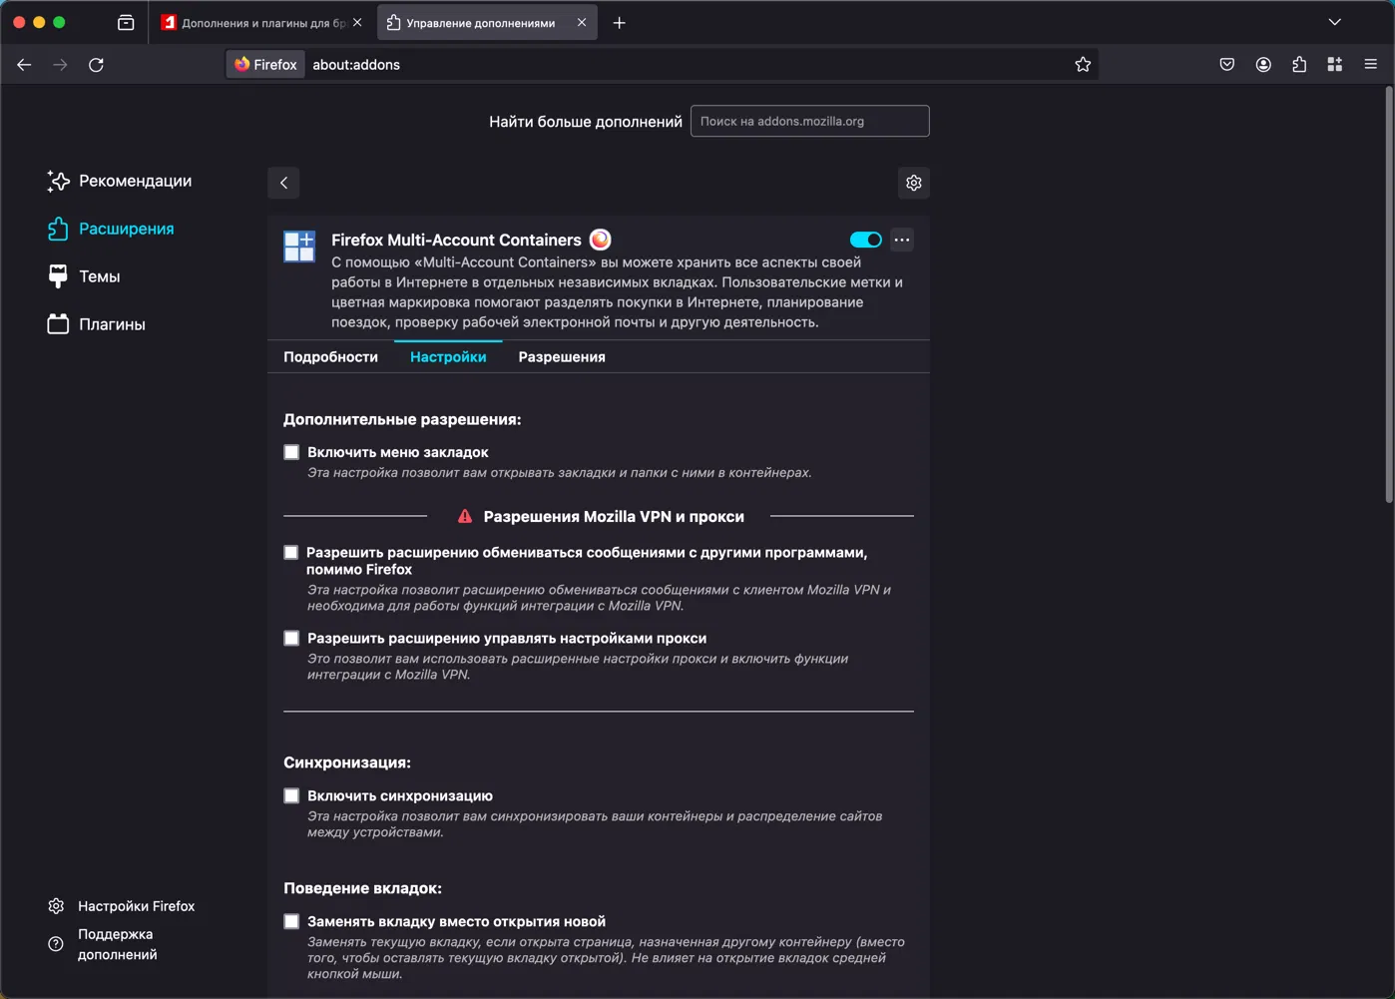The image size is (1395, 999).
Task: Click the Темы paintbrush icon
Action: 58,276
